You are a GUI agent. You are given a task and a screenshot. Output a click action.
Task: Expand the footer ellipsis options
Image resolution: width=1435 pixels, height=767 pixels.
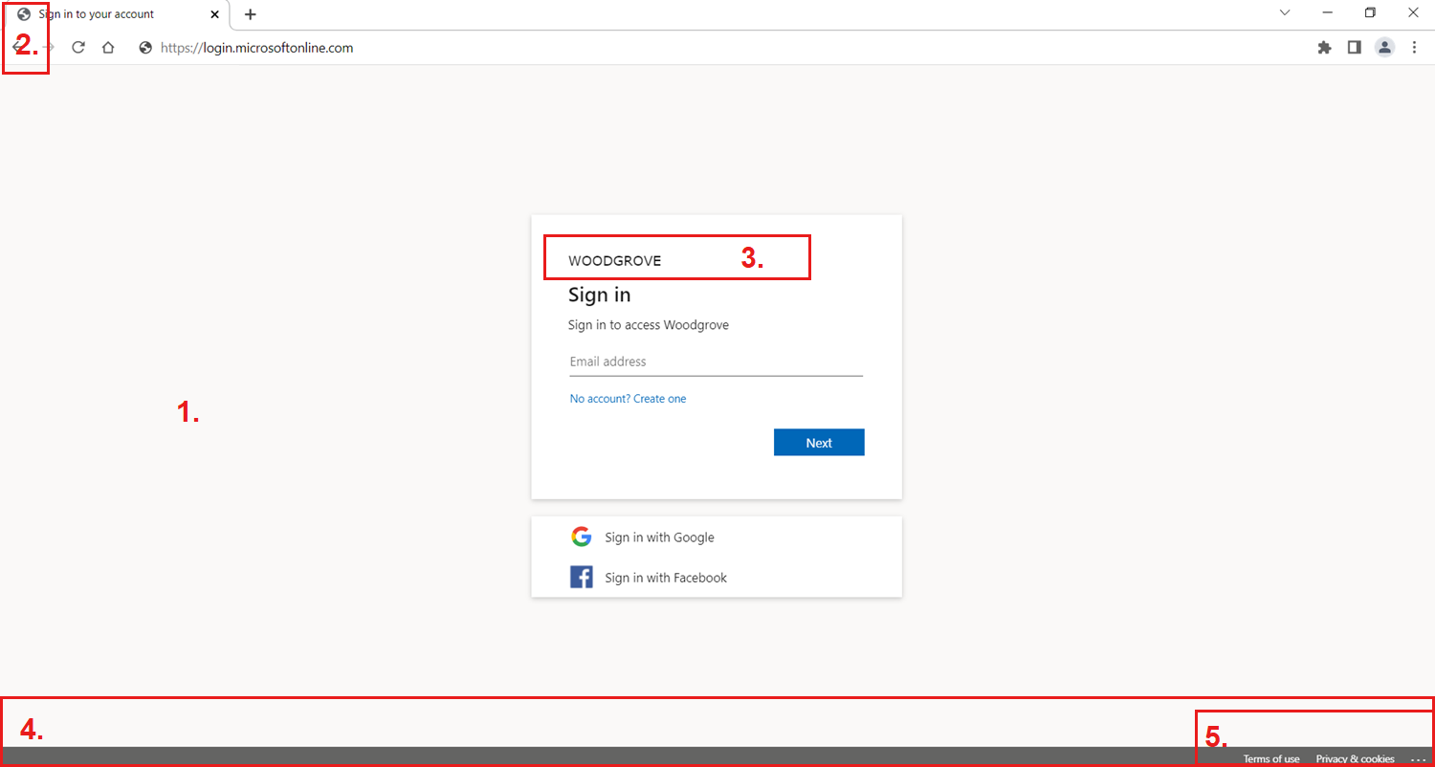pos(1418,758)
